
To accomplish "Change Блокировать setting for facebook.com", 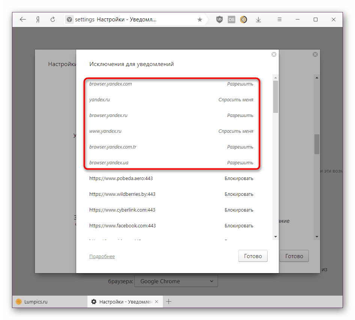I will (239, 225).
